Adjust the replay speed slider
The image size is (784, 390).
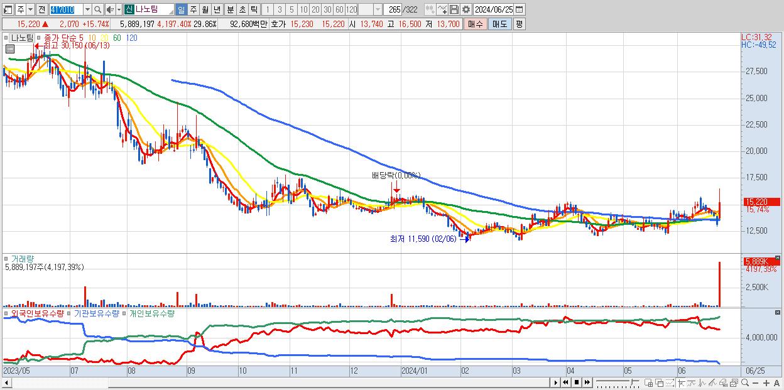[x=618, y=382]
